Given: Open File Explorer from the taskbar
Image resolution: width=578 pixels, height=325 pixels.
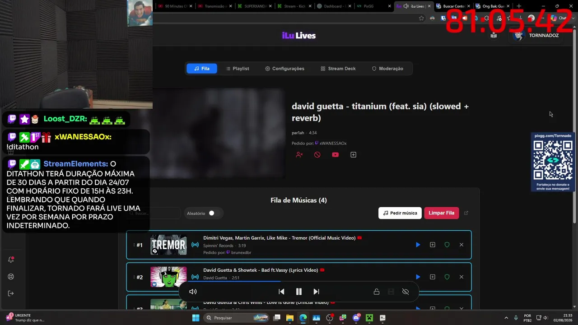Looking at the screenshot, I should (290, 318).
